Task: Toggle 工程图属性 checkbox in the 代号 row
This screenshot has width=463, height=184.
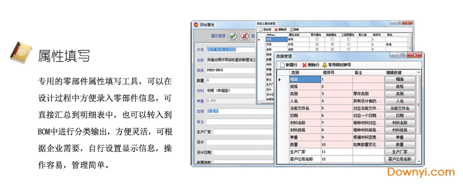Action: [349, 44]
